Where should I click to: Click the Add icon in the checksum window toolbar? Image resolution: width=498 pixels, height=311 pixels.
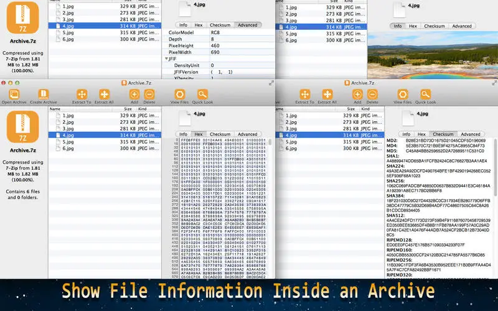coord(357,95)
